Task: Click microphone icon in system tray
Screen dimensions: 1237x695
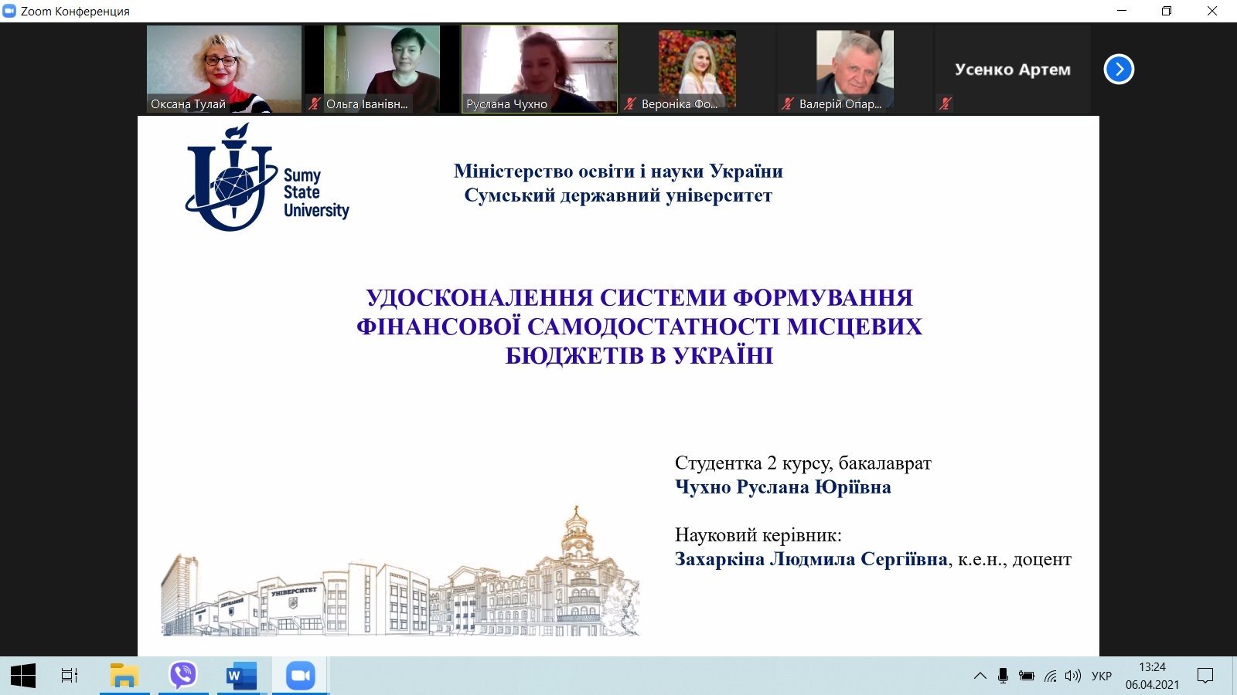Action: [x=1003, y=676]
